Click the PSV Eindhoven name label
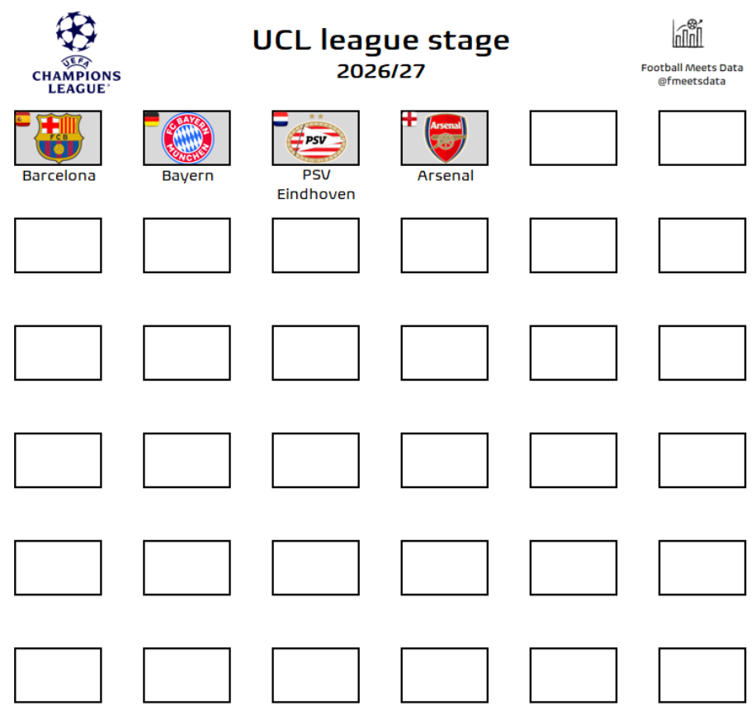This screenshot has width=756, height=725. [316, 185]
